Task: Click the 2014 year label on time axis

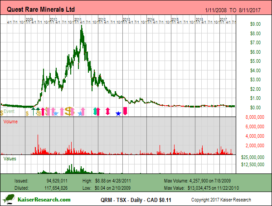Action: click(x=151, y=19)
